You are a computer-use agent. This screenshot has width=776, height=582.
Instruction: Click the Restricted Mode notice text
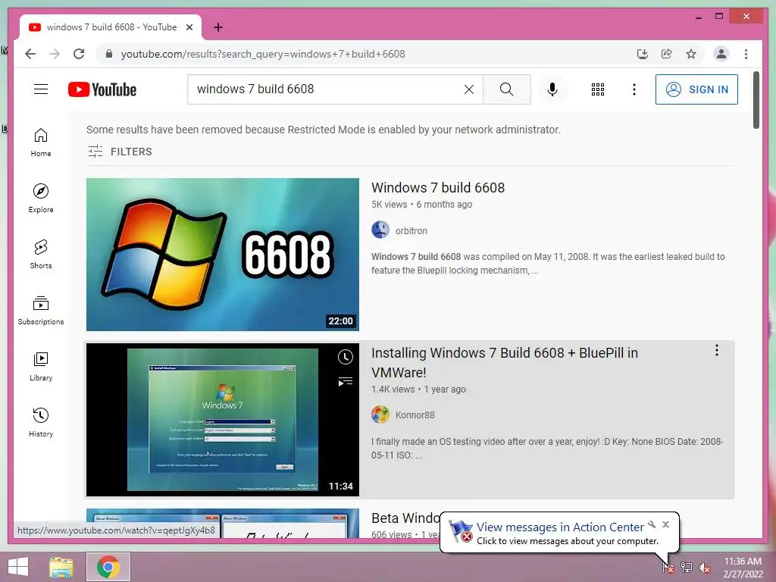click(x=323, y=130)
